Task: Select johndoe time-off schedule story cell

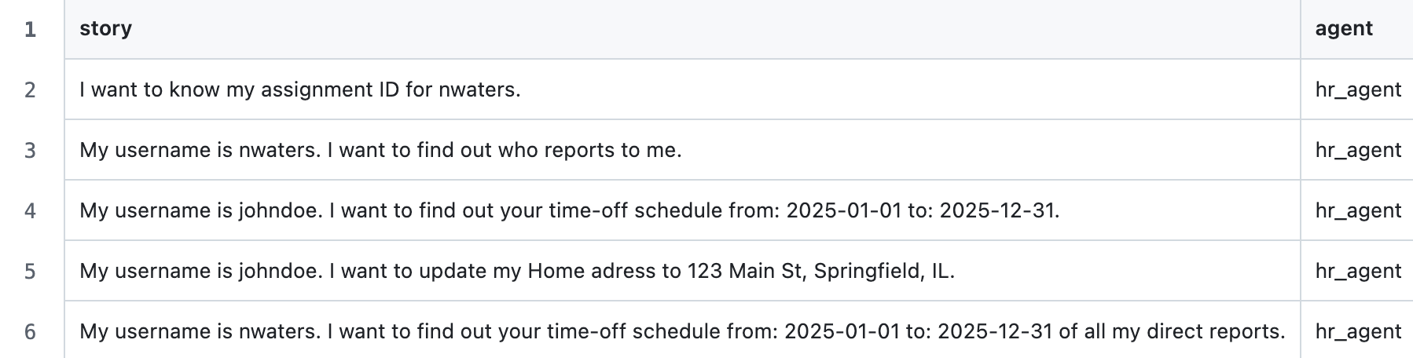Action: [682, 210]
